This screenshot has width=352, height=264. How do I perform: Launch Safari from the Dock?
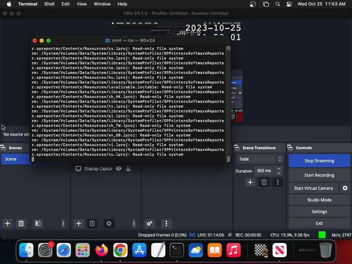tap(64, 250)
